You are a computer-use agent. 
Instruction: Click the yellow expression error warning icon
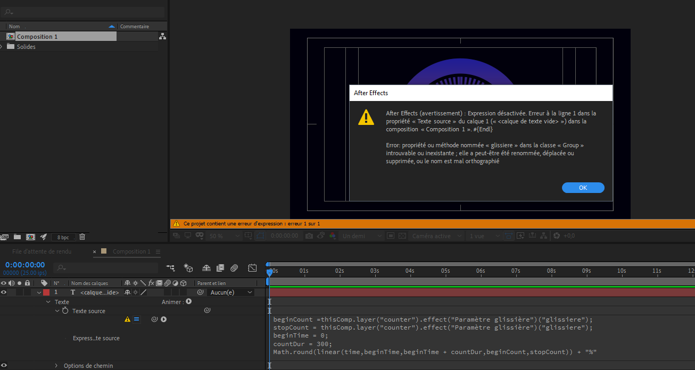pyautogui.click(x=127, y=319)
